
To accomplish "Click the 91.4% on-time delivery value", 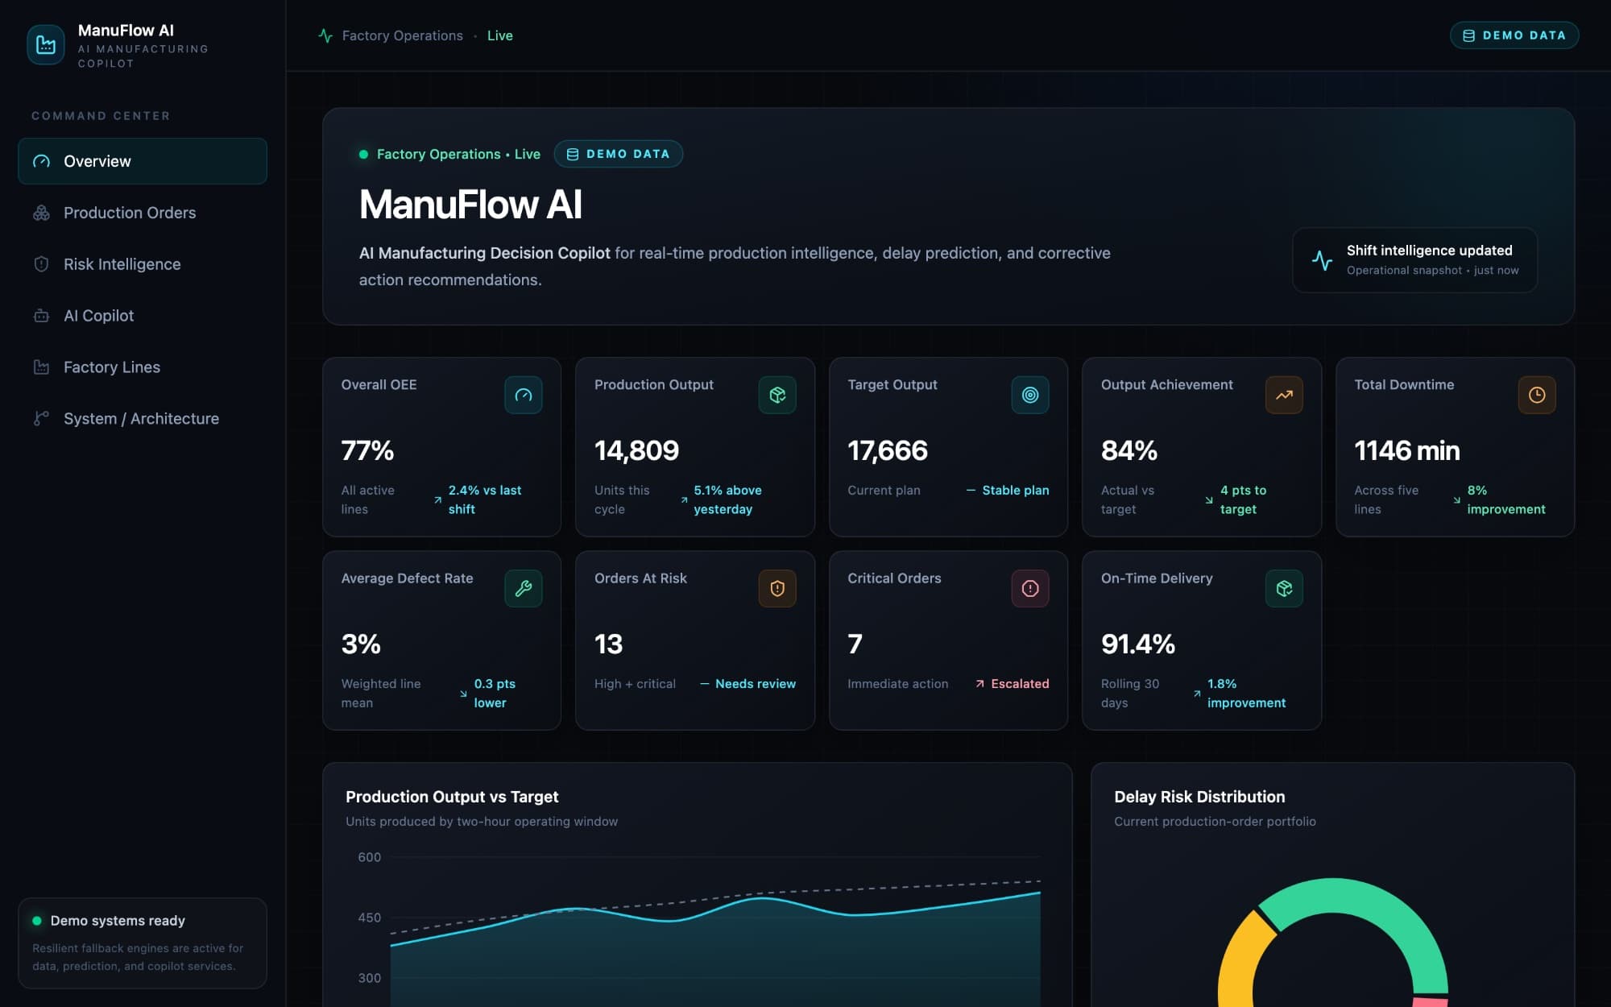I will point(1137,644).
